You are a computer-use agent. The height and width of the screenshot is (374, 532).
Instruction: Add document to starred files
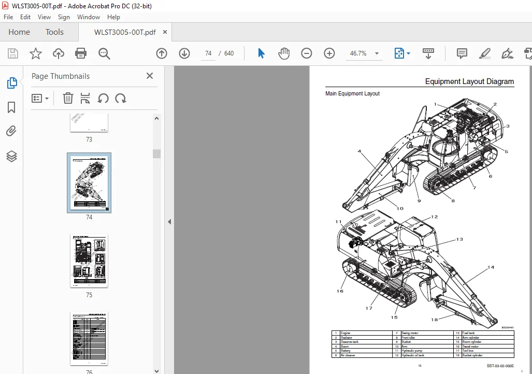[x=36, y=53]
